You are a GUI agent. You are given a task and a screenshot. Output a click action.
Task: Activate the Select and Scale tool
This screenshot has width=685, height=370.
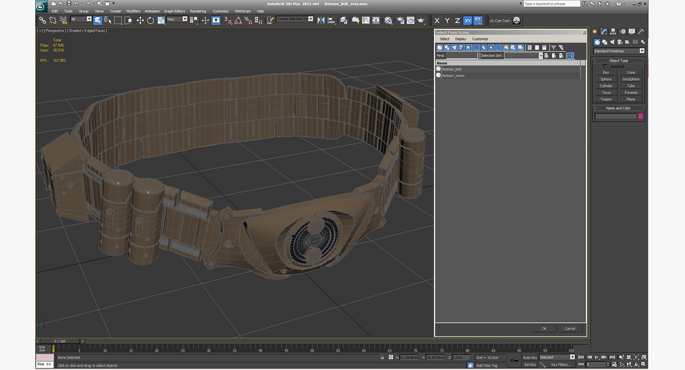161,20
